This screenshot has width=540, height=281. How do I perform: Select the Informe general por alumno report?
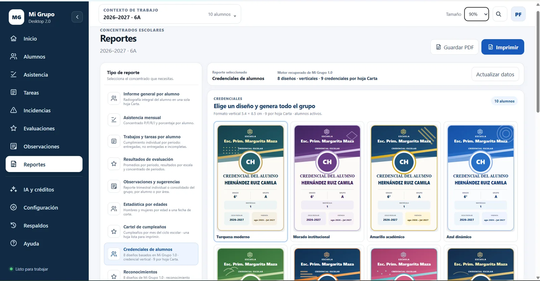click(x=151, y=99)
